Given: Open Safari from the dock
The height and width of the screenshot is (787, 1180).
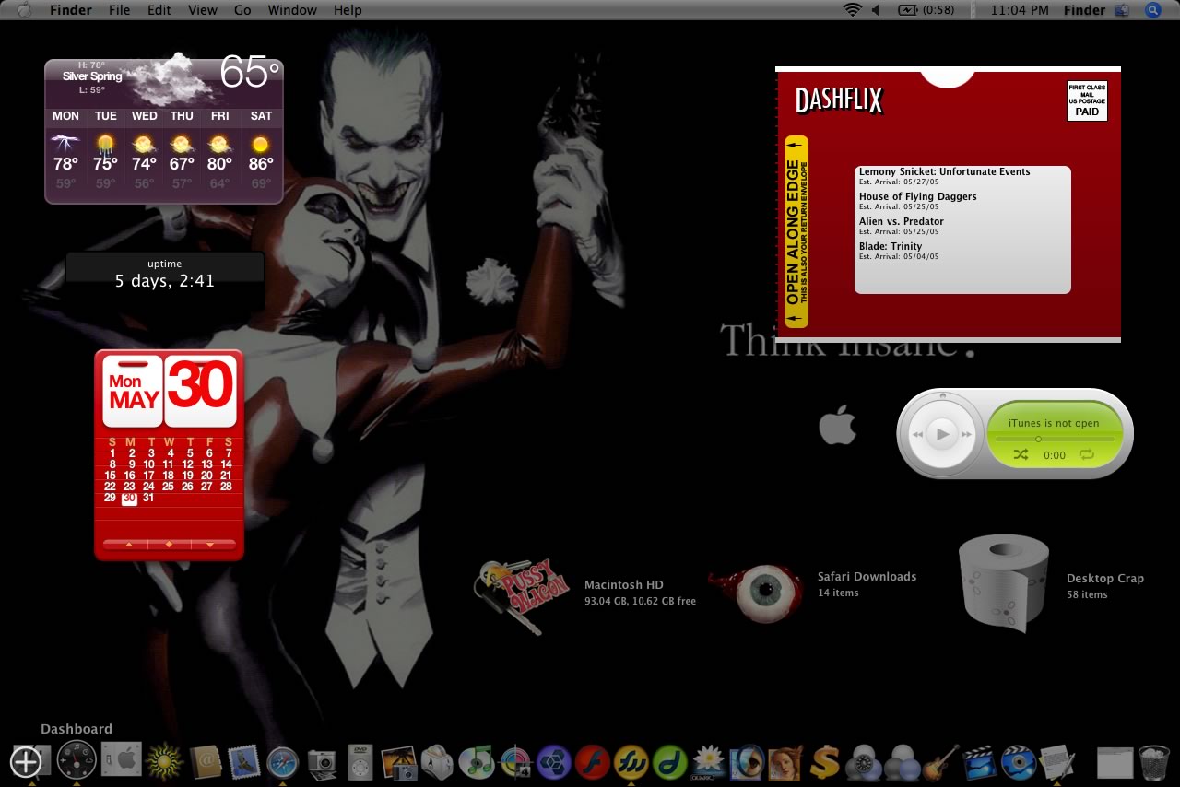Looking at the screenshot, I should click(x=282, y=762).
